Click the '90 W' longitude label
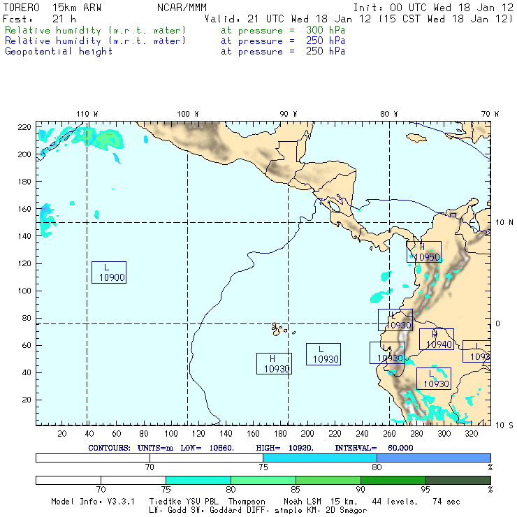517x517 pixels. (288, 114)
